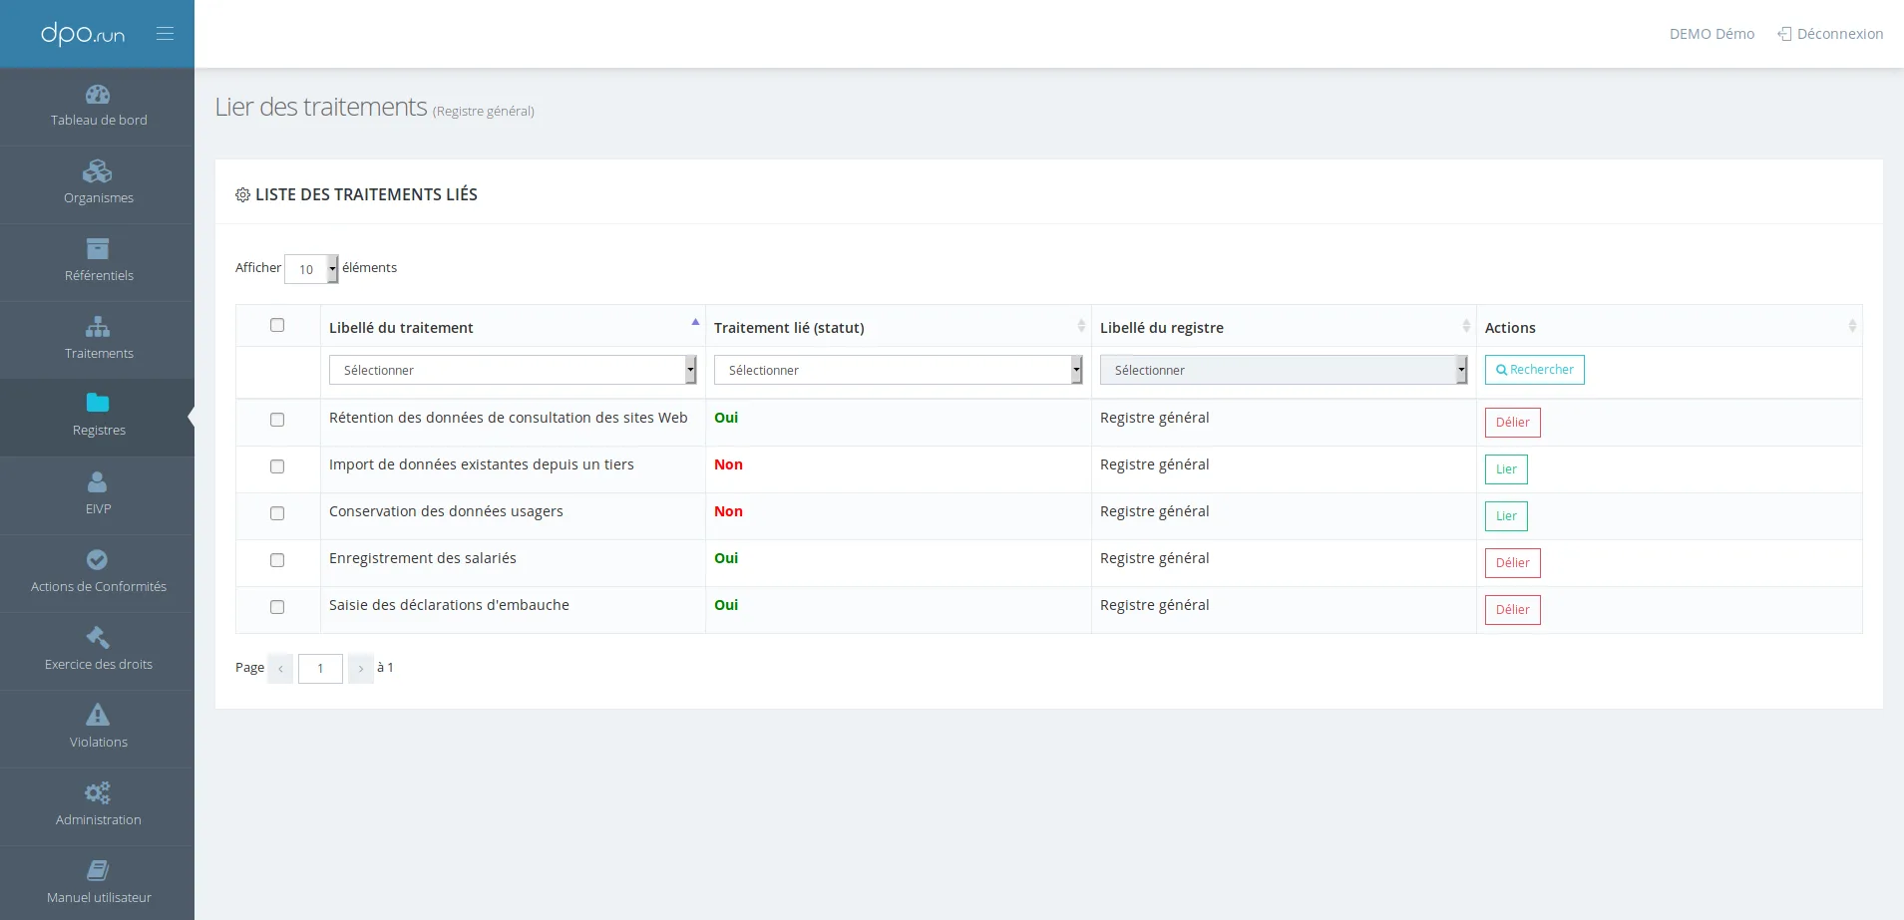Viewport: 1904px width, 920px height.
Task: Click Délier for Enregistrement des salariés
Action: click(1512, 563)
